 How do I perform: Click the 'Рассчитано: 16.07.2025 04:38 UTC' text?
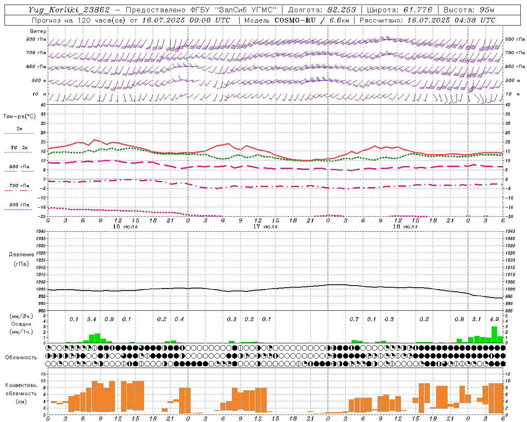click(427, 20)
